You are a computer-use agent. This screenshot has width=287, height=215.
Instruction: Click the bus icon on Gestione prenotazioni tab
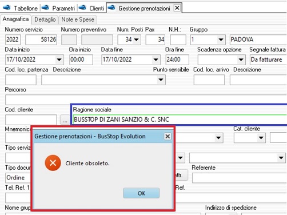tap(111, 8)
